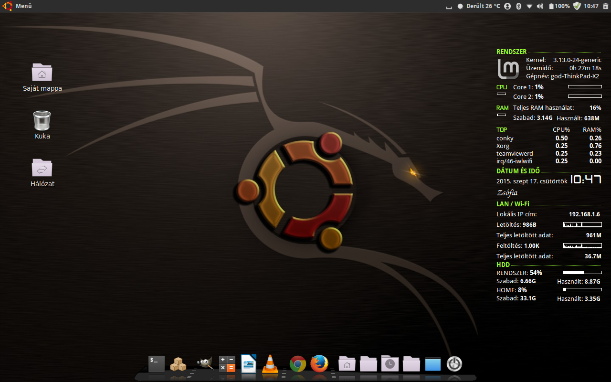This screenshot has width=611, height=382.
Task: Click the trash icon in the top panel
Action: tap(606, 6)
